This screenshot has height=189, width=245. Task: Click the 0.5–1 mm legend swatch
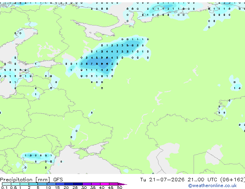click(15, 184)
